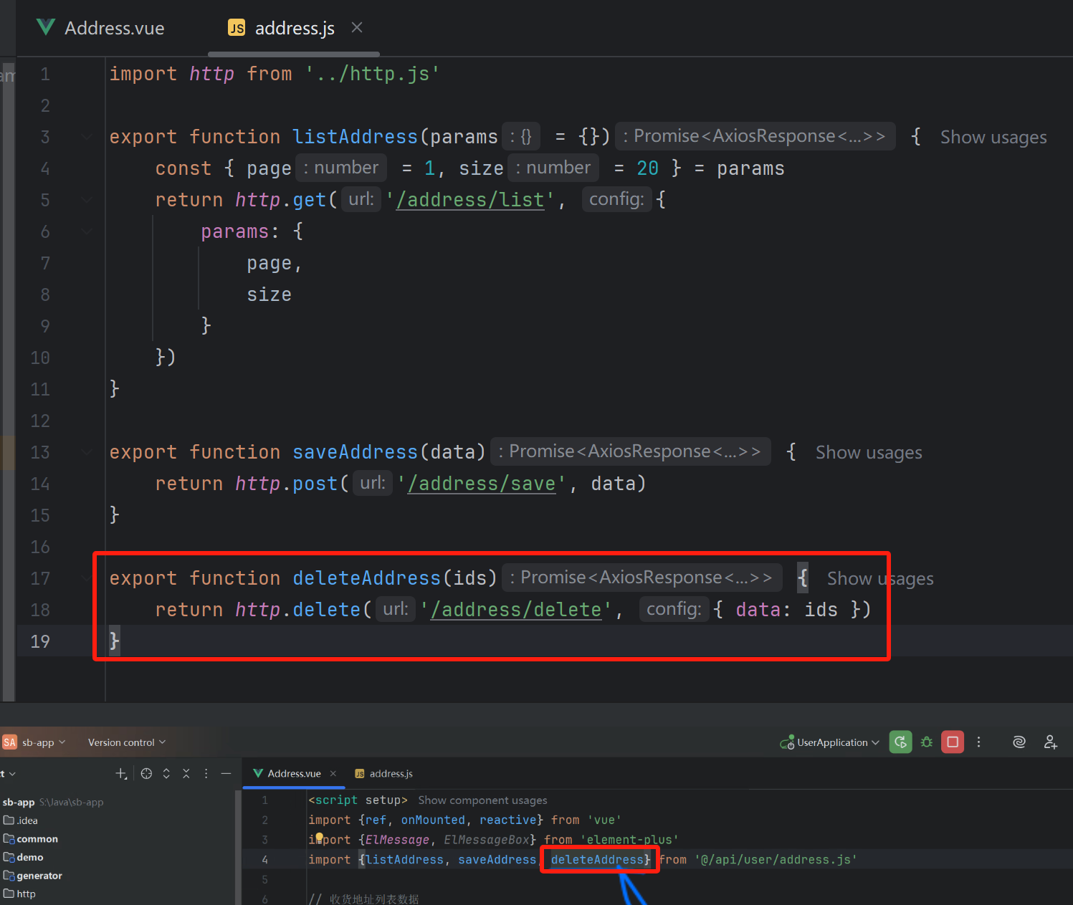The height and width of the screenshot is (905, 1073).
Task: Switch to the Address.vue tab in the upper editor
Action: click(x=100, y=28)
